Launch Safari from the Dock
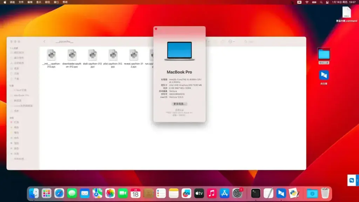The height and width of the screenshot is (202, 359). (59, 194)
